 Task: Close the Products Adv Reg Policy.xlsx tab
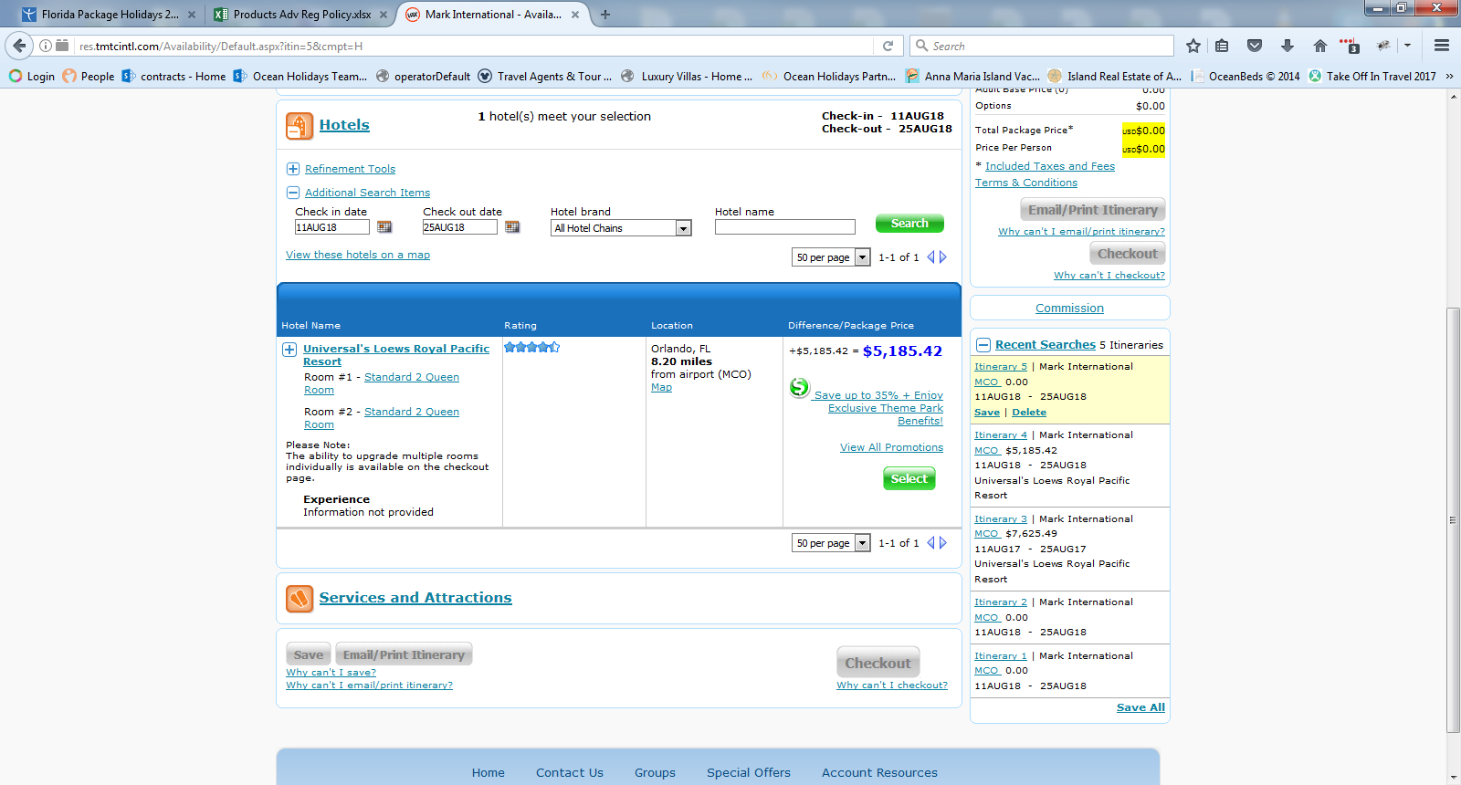pos(384,15)
